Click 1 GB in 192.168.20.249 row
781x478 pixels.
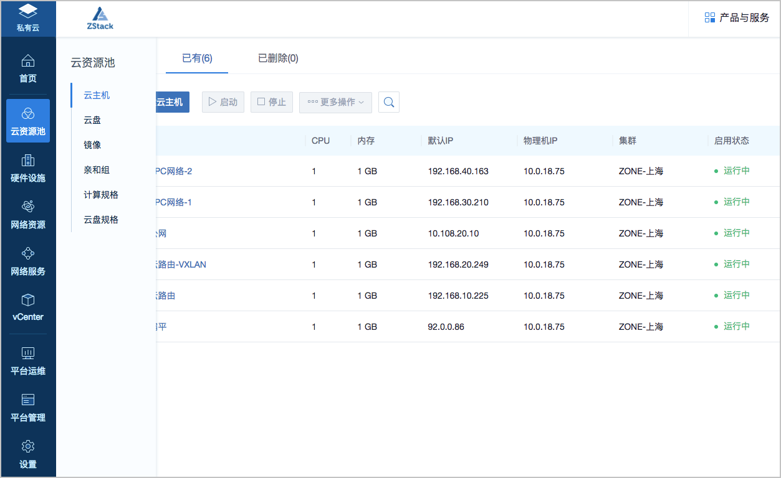(367, 264)
